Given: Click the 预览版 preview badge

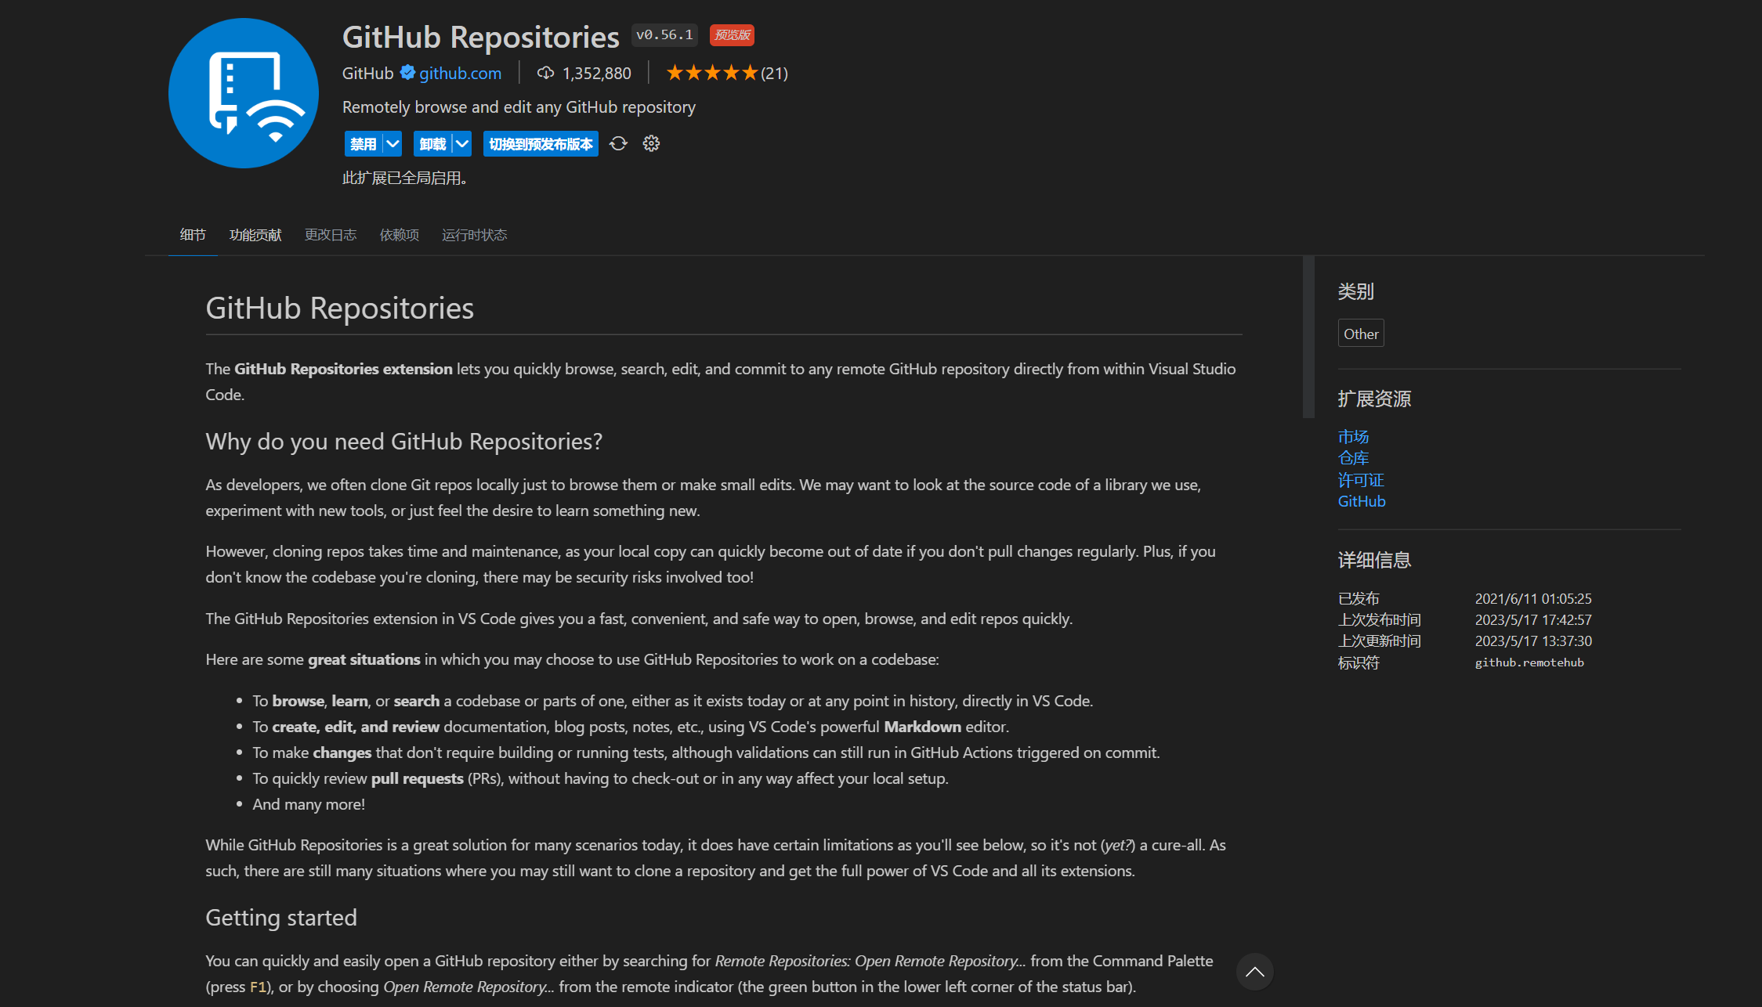Looking at the screenshot, I should point(732,35).
